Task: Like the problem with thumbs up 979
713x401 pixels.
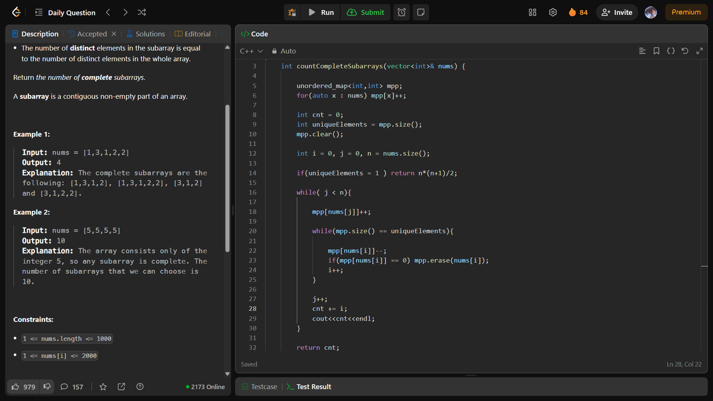Action: 24,387
